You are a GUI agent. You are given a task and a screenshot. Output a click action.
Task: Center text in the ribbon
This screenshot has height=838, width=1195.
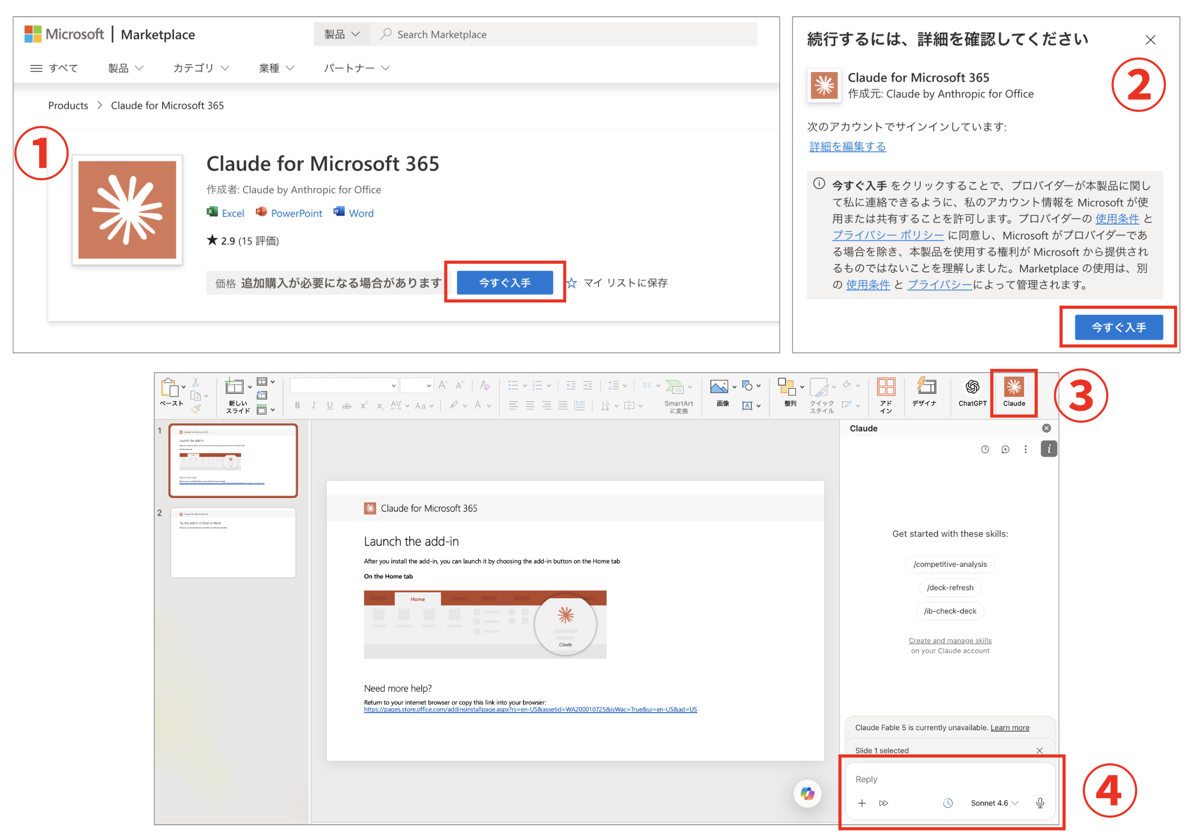(530, 405)
